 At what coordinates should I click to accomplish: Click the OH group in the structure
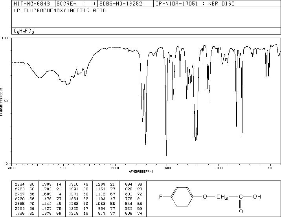pyautogui.click(x=257, y=197)
